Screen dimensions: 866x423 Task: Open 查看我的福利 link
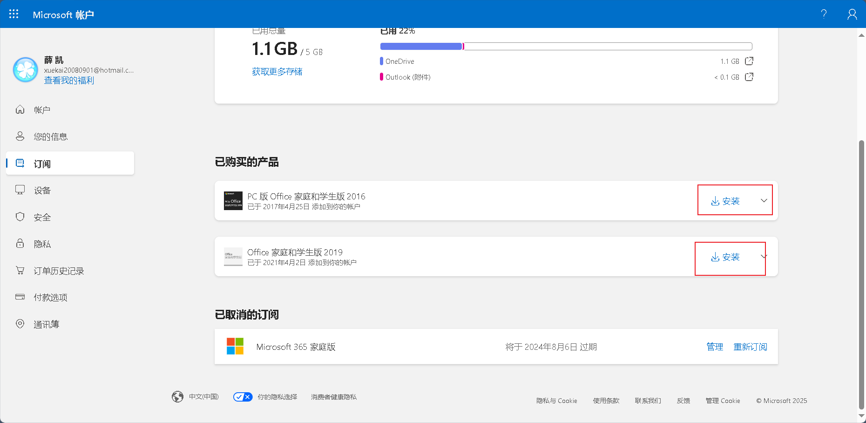(x=69, y=81)
